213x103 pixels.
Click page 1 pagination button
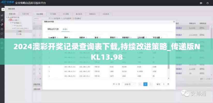[145, 84]
